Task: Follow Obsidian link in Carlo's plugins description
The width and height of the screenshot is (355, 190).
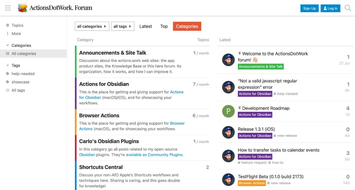Action: coord(87,155)
